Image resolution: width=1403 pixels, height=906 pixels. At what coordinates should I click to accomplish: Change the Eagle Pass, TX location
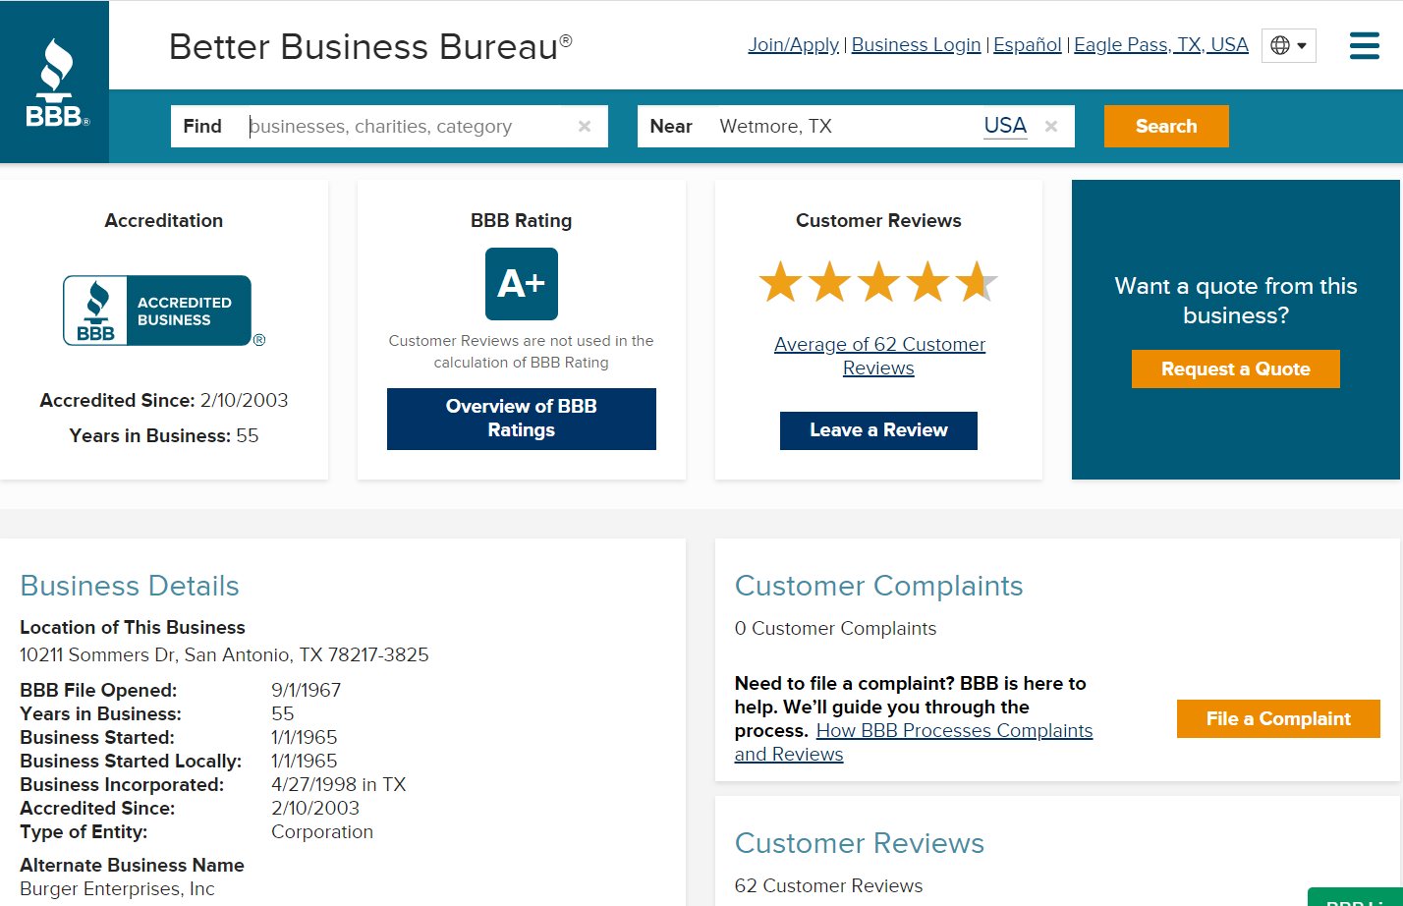coord(1160,45)
